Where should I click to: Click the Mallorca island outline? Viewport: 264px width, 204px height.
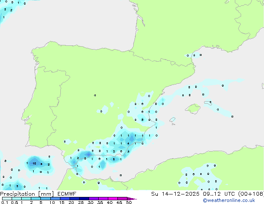193,109
